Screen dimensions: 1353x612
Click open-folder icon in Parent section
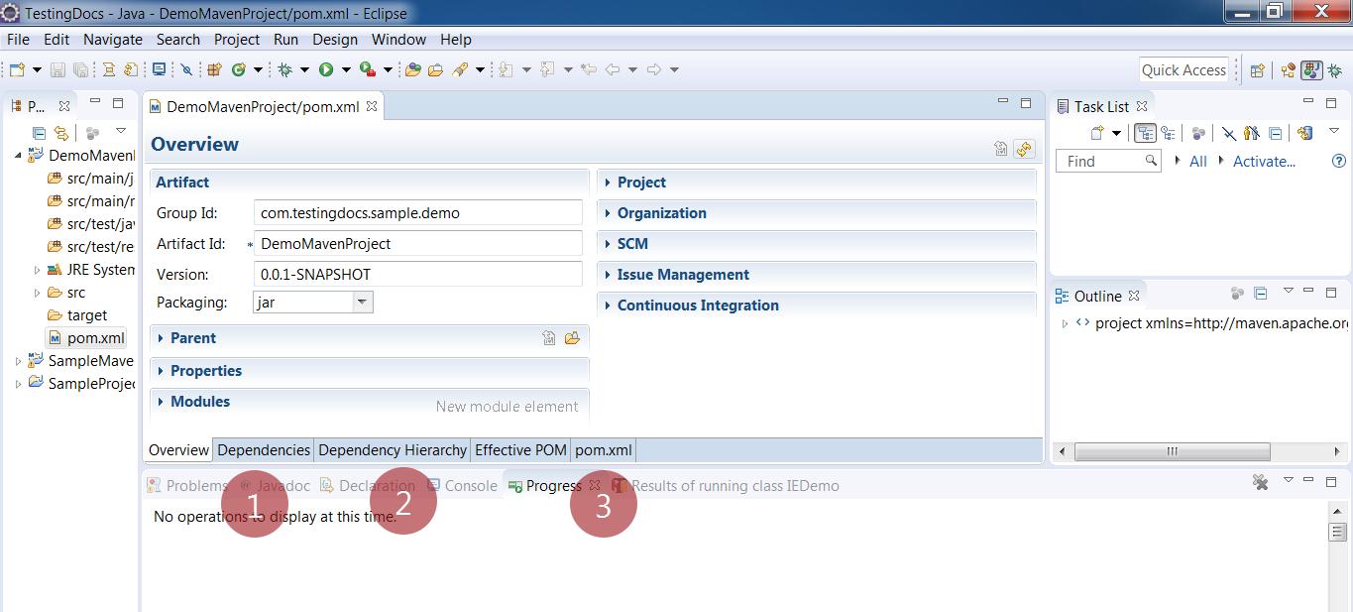[x=572, y=338]
